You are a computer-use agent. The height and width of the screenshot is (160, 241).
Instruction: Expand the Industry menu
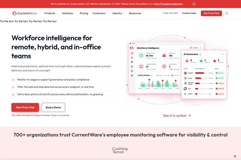118,13
